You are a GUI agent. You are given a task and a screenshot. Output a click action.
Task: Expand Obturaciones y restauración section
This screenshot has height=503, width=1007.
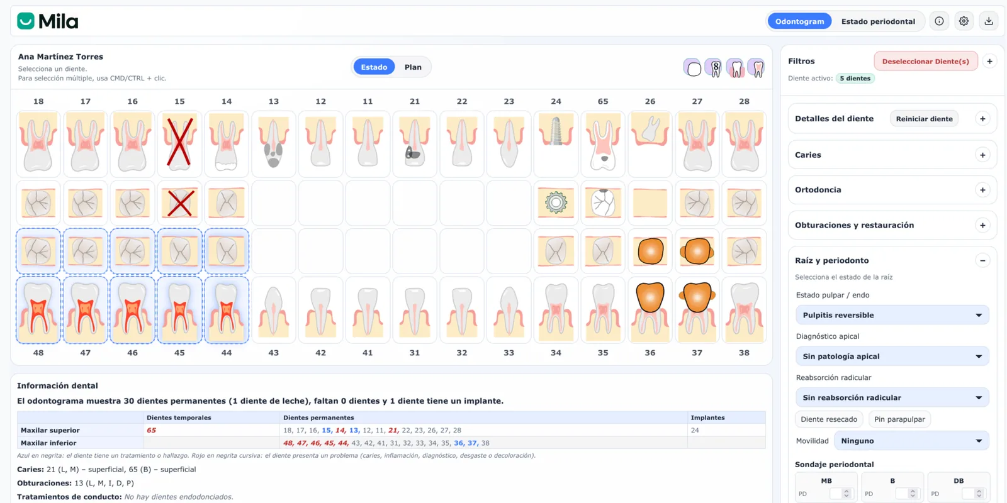tap(982, 225)
